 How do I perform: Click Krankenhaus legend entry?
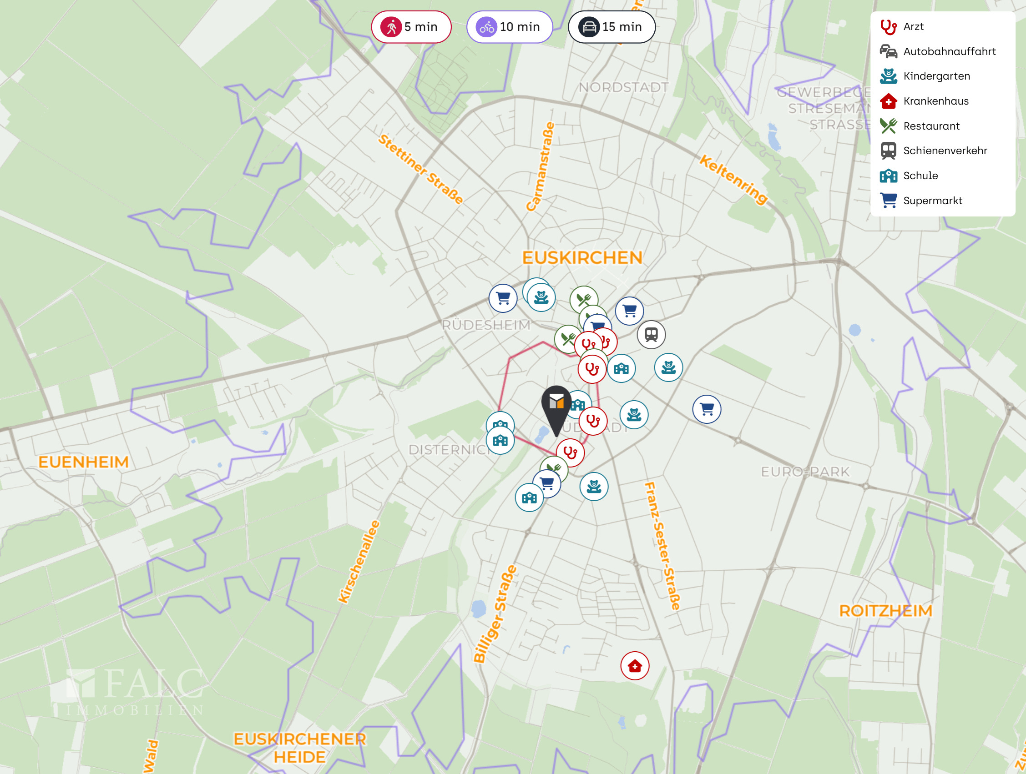point(935,101)
